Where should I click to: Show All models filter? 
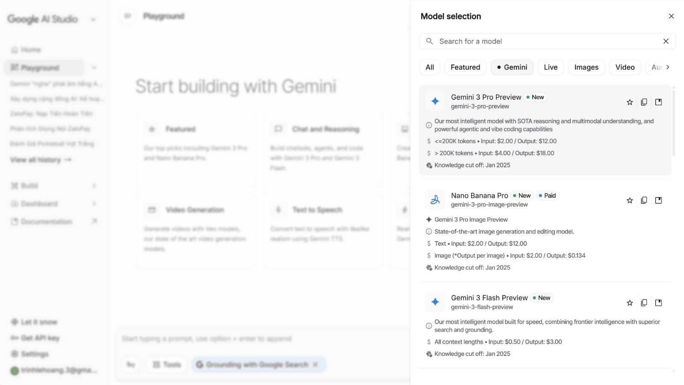tap(430, 67)
